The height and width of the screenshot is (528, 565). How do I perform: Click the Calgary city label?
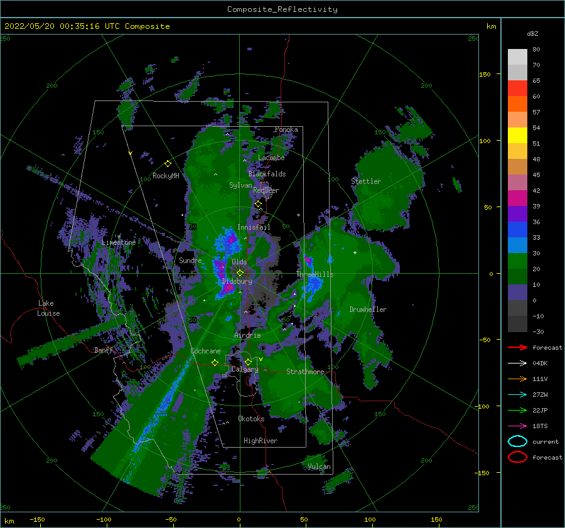tap(245, 369)
